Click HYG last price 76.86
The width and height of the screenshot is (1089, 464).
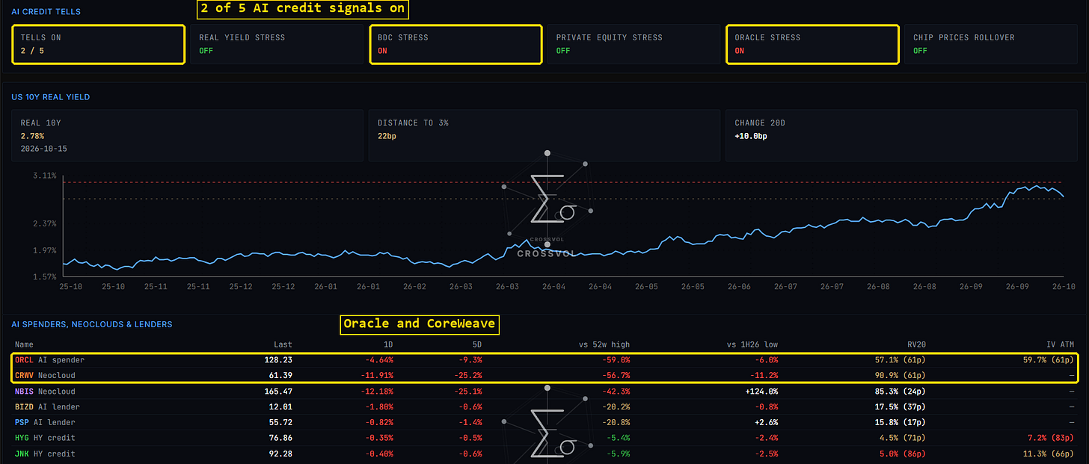[280, 438]
